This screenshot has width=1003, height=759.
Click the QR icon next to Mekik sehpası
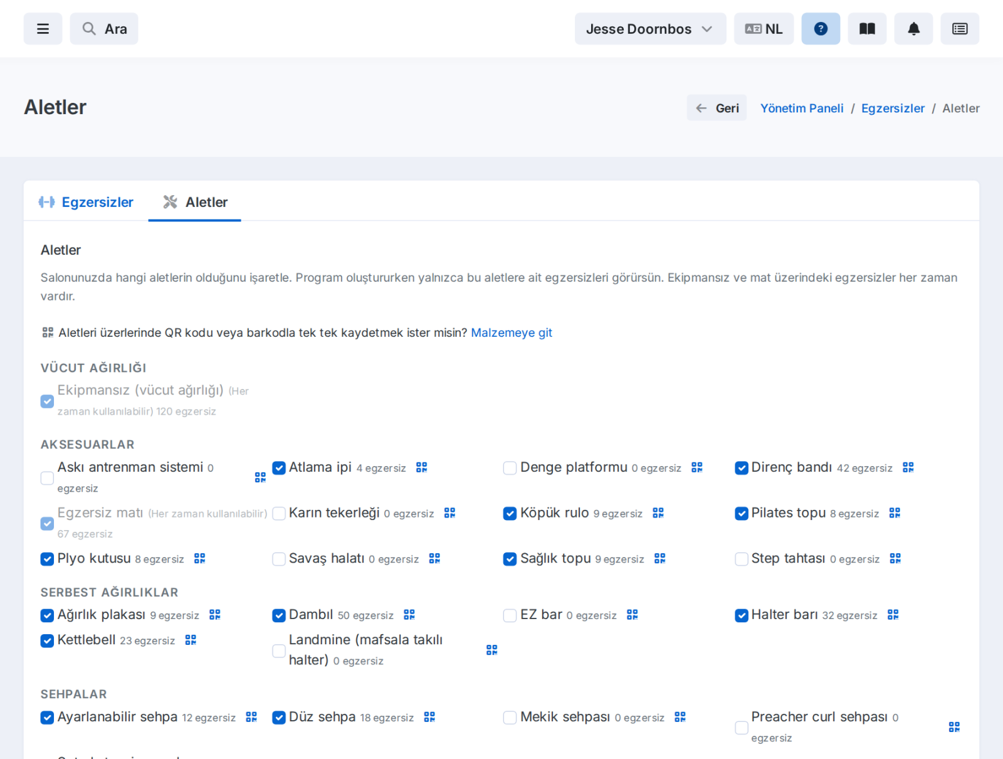(x=680, y=717)
